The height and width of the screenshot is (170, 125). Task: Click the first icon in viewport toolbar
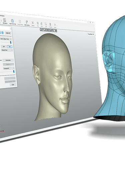[41, 30]
